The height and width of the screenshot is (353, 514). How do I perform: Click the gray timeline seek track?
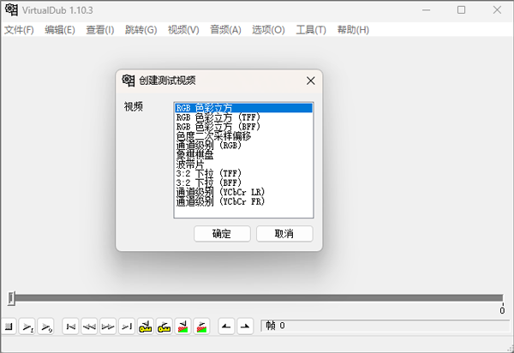tap(259, 298)
